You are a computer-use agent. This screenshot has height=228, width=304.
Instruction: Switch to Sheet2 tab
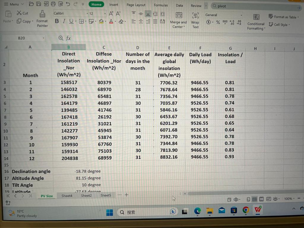tap(86, 195)
